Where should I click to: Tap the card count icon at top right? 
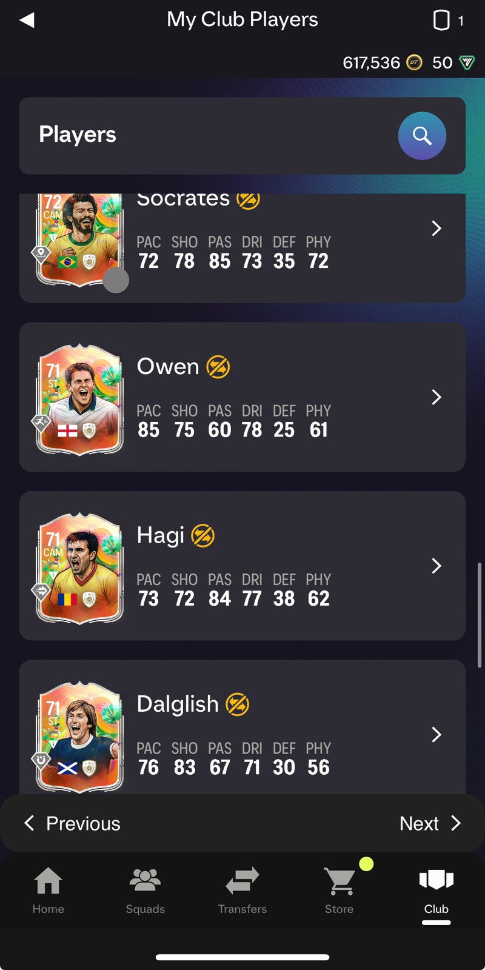tap(441, 20)
